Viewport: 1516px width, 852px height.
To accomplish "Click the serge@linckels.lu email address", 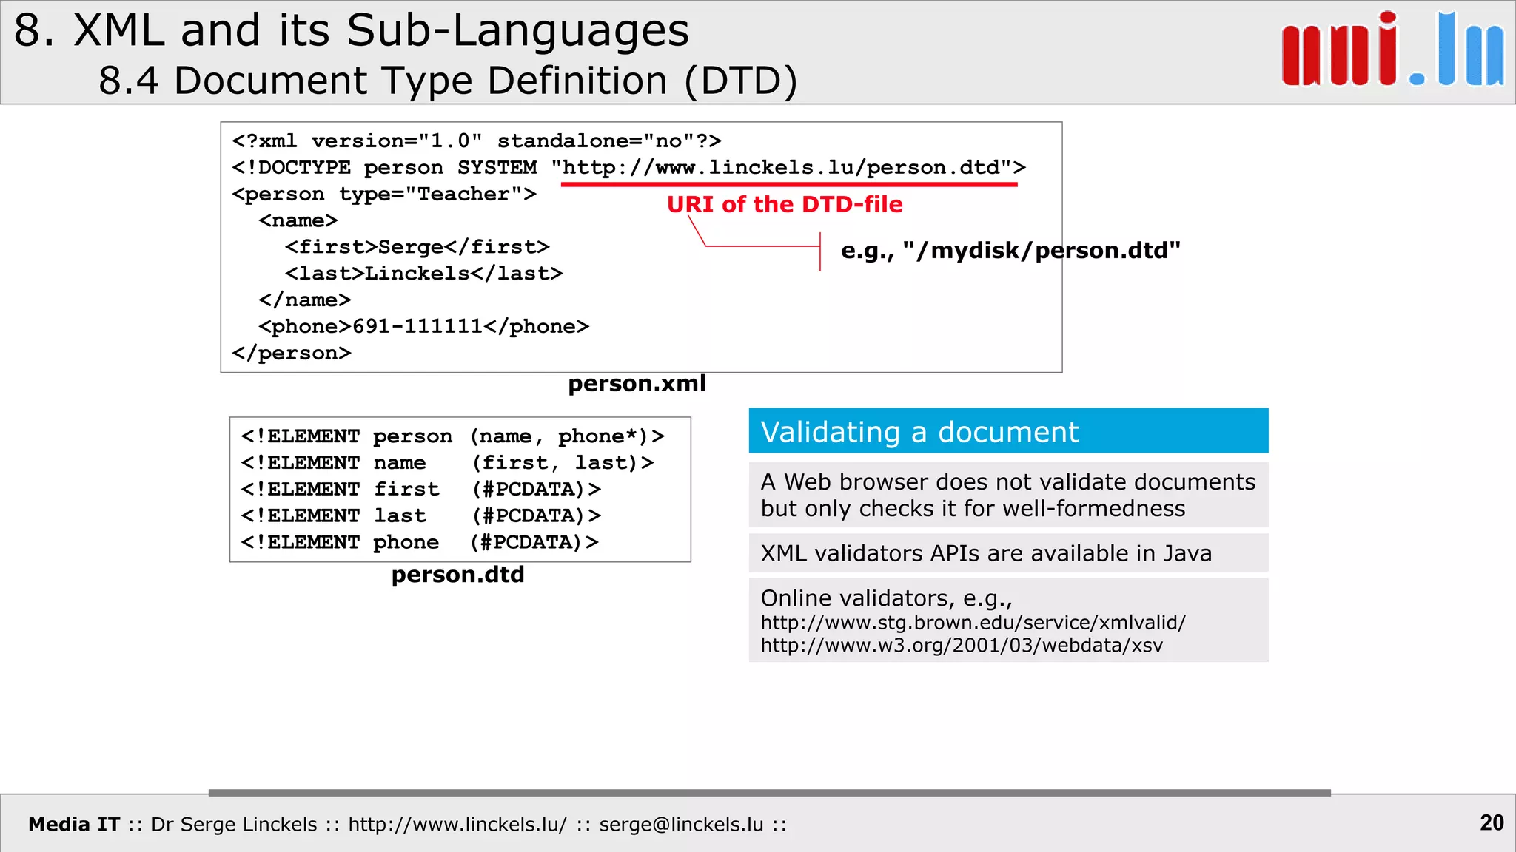I will (x=681, y=825).
